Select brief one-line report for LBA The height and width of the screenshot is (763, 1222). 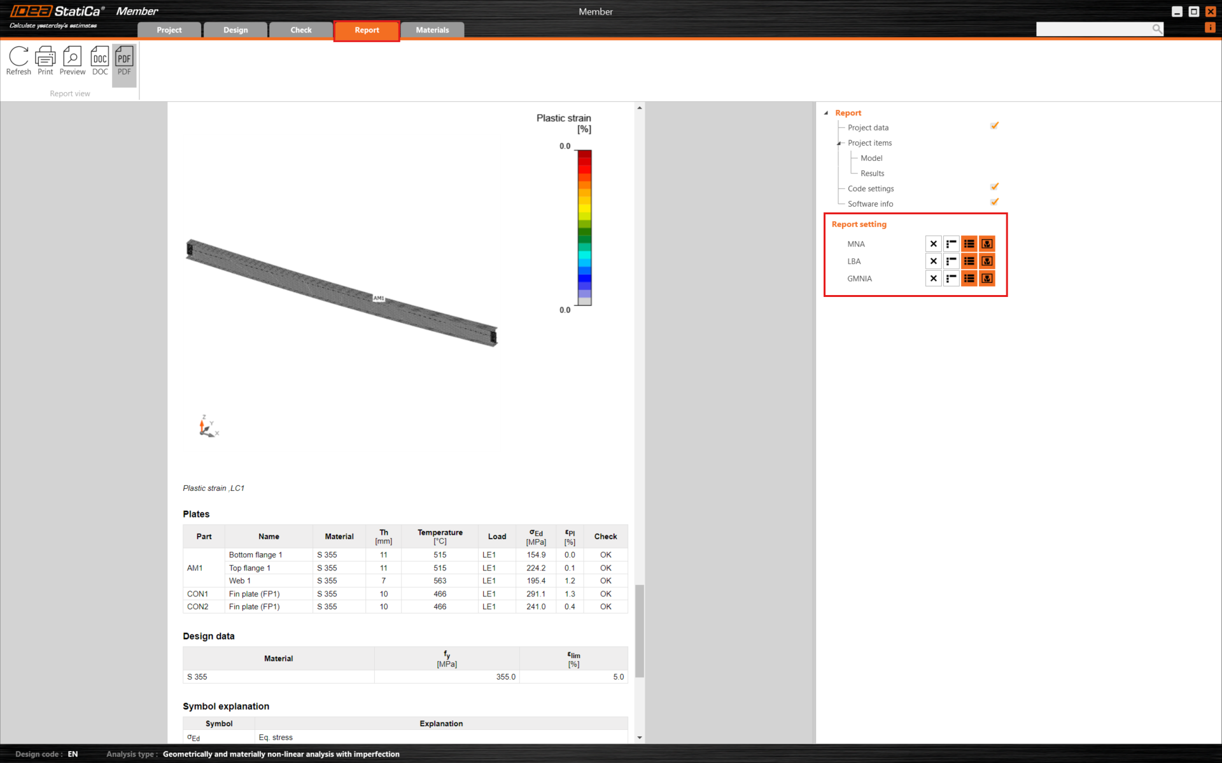click(951, 261)
